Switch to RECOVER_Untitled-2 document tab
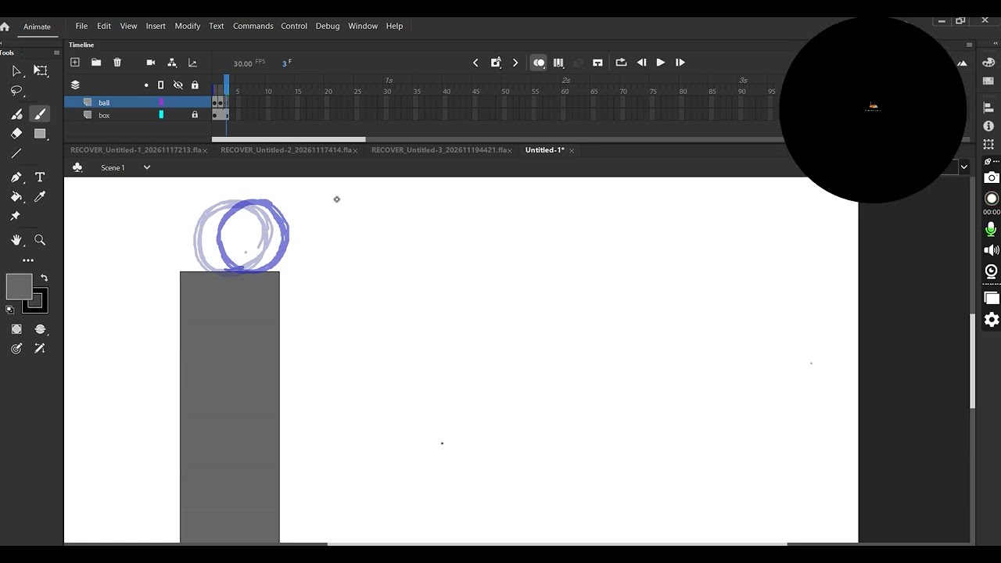 click(285, 150)
